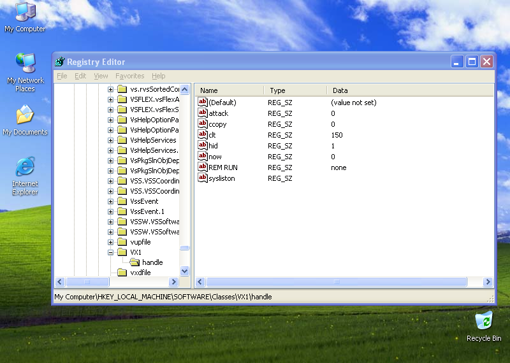Click the VX1 folder icon in tree
510x363 pixels.
[x=122, y=252]
